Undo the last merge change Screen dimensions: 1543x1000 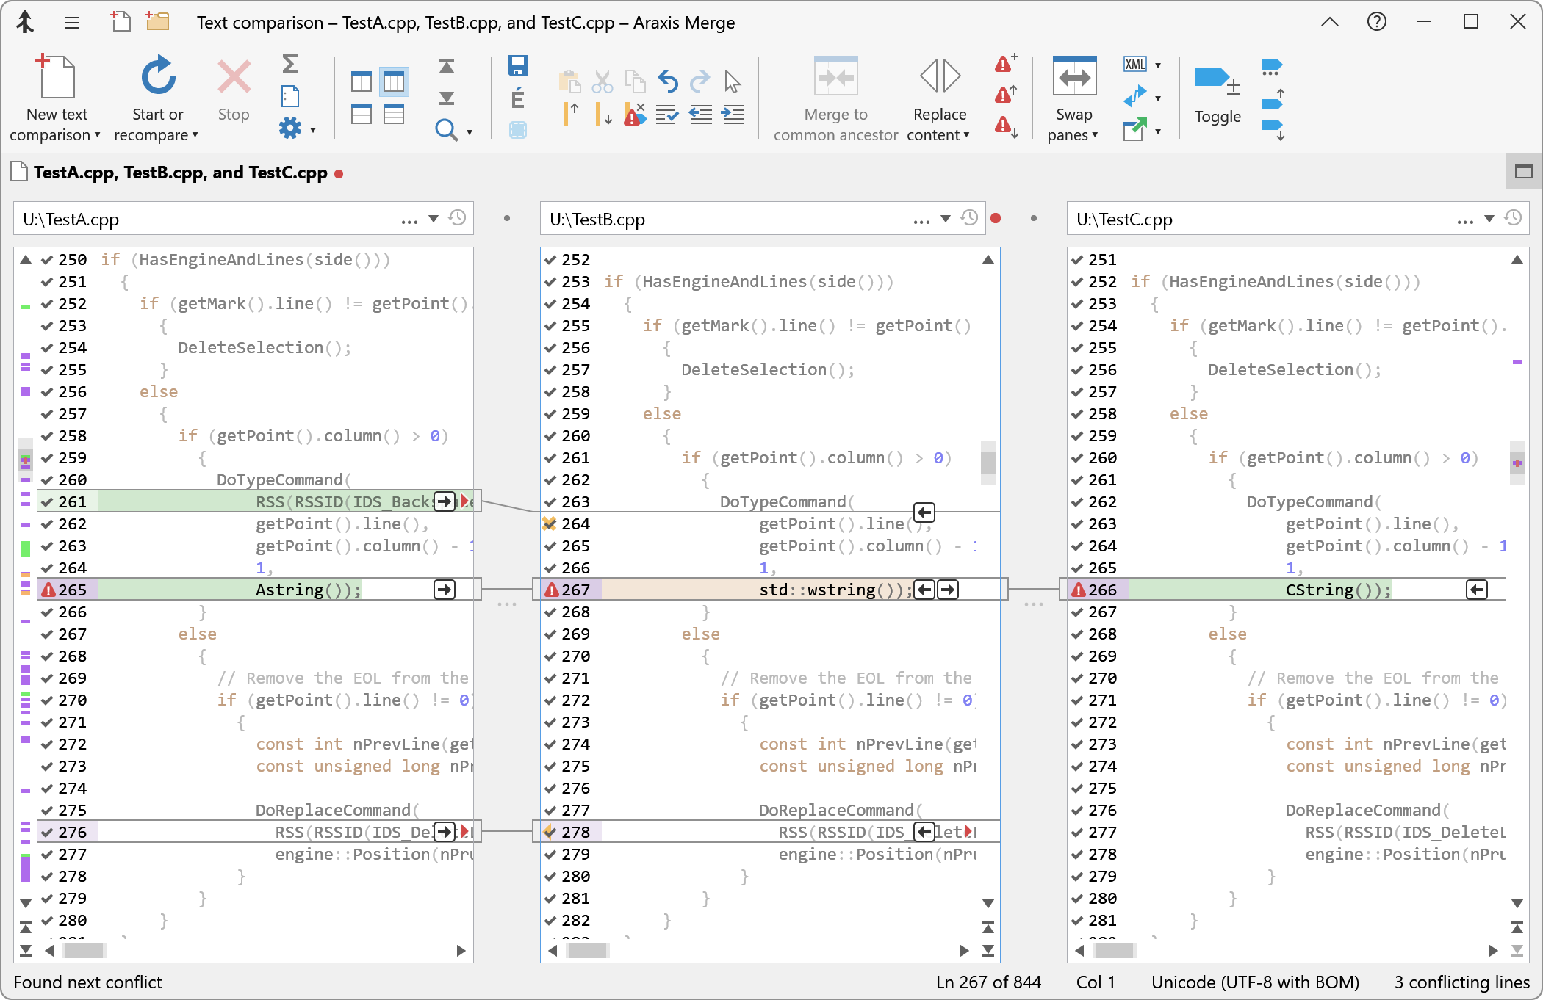[x=667, y=81]
